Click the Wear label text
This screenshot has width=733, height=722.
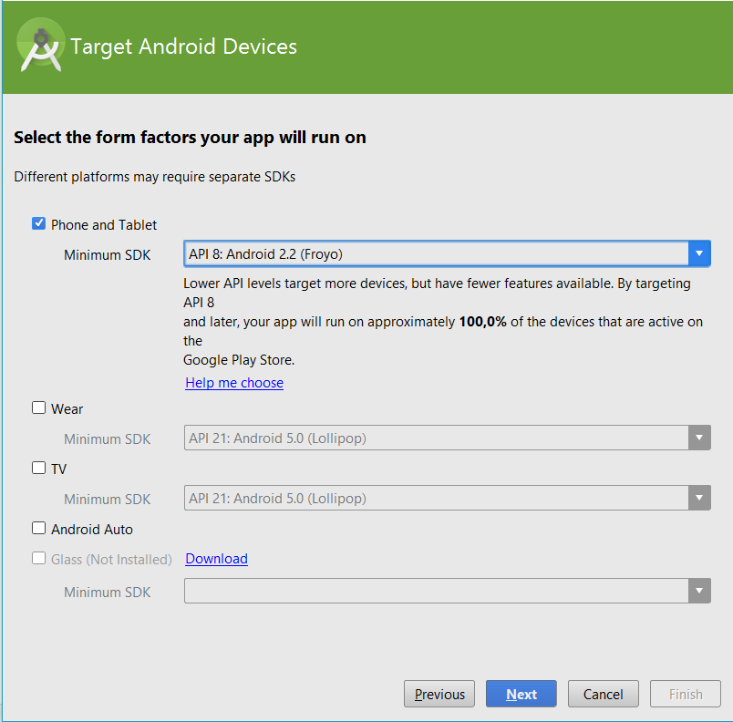[67, 409]
